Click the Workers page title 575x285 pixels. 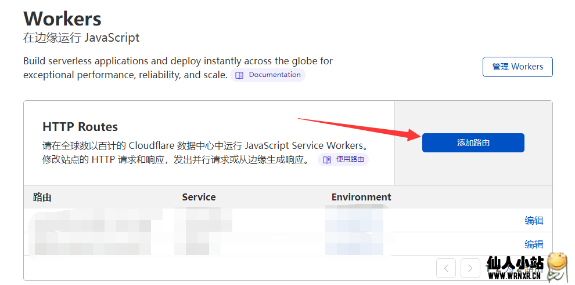click(62, 19)
